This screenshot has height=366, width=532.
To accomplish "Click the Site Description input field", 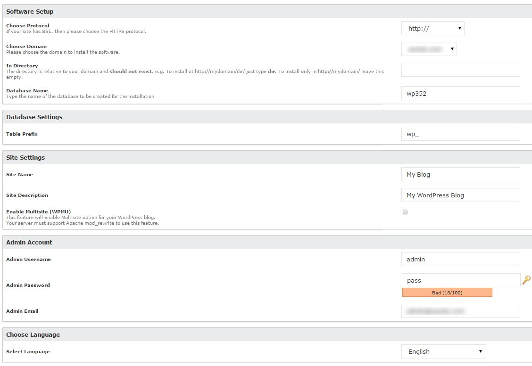I will tap(460, 195).
